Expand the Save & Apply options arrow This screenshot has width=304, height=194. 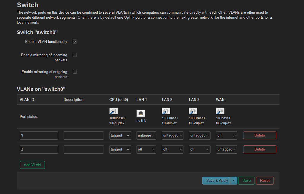click(233, 180)
